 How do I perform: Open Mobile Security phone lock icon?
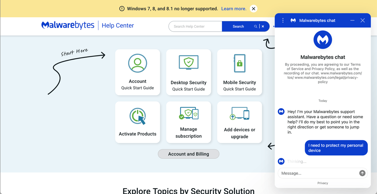(239, 63)
